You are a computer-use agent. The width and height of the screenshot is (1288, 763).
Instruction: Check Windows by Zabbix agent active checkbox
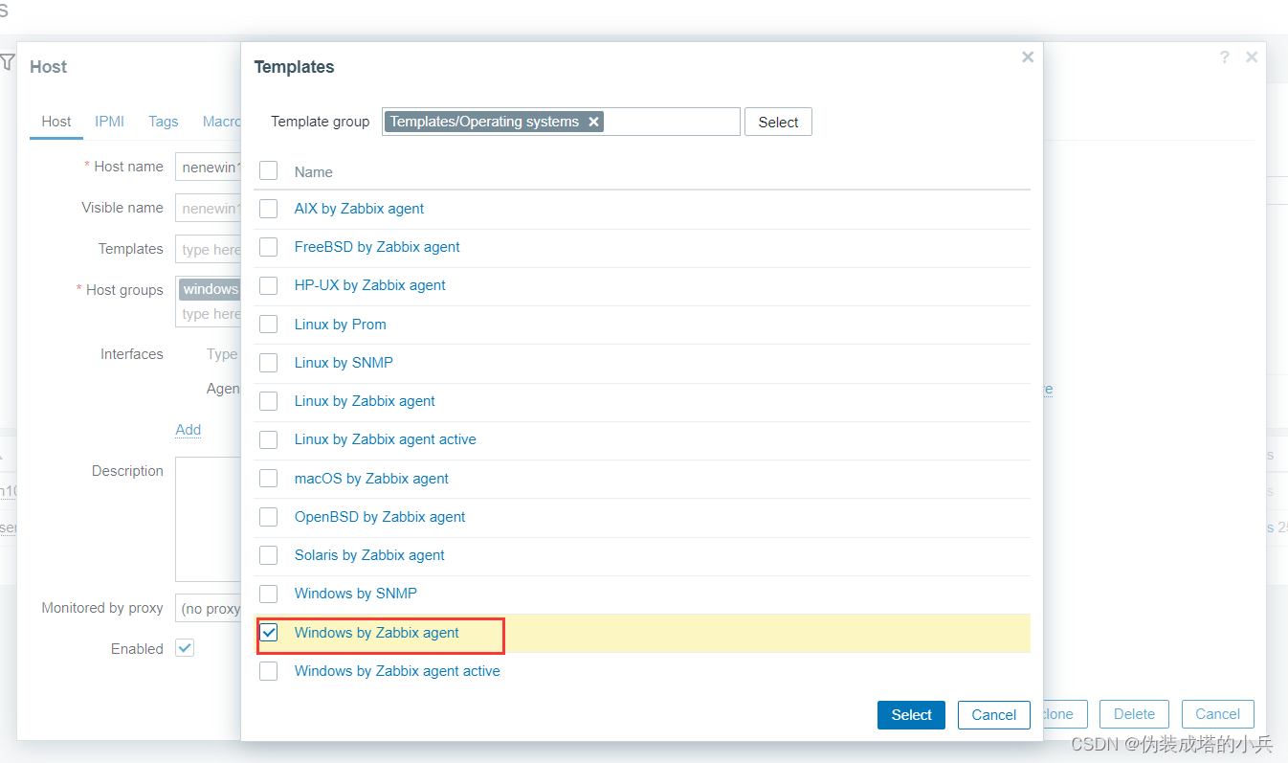(x=269, y=671)
